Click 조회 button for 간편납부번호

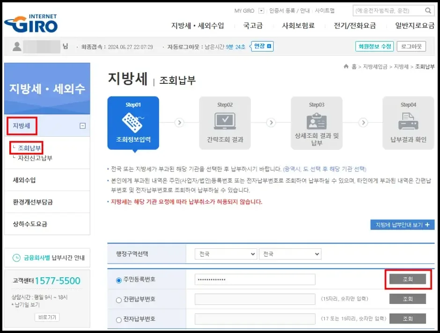pyautogui.click(x=407, y=299)
